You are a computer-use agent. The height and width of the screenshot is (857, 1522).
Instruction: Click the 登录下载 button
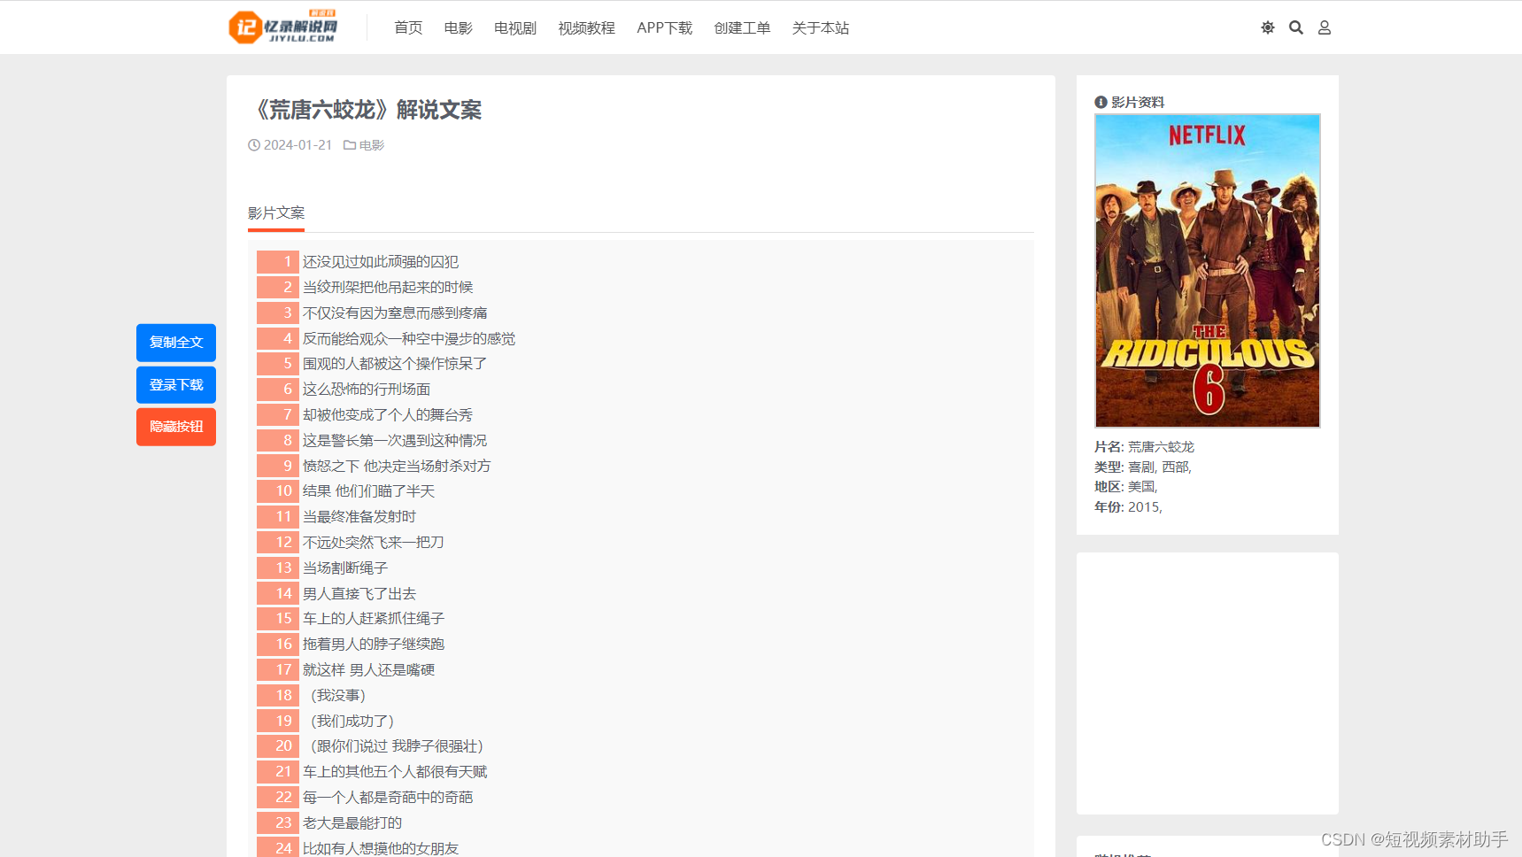pyautogui.click(x=176, y=385)
